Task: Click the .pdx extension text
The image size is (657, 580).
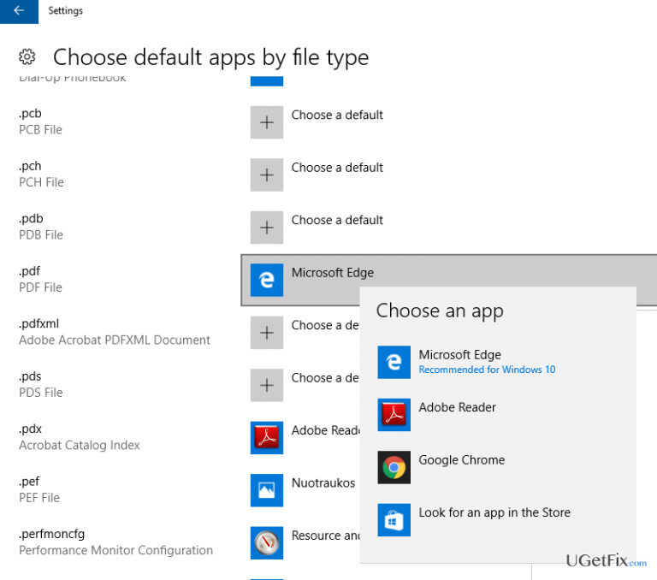Action: point(30,429)
